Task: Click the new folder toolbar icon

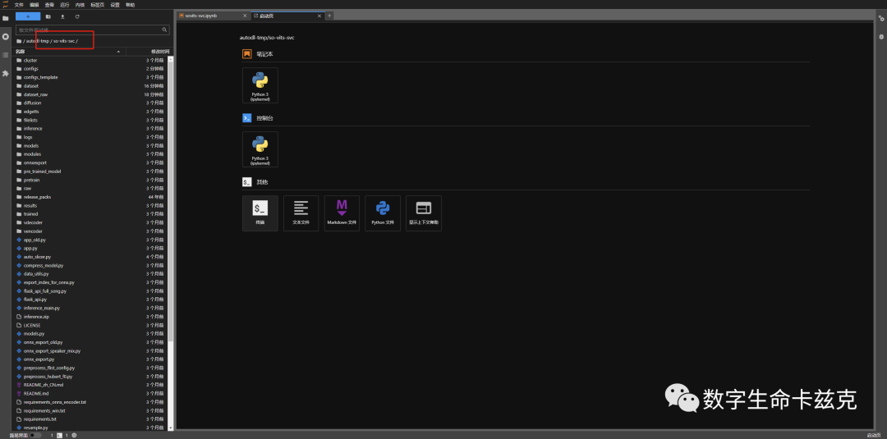Action: [x=48, y=16]
